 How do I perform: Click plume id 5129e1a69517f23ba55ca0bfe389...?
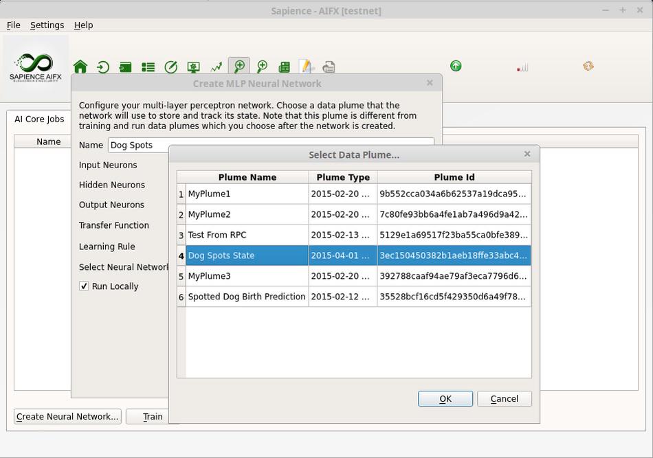pos(454,235)
